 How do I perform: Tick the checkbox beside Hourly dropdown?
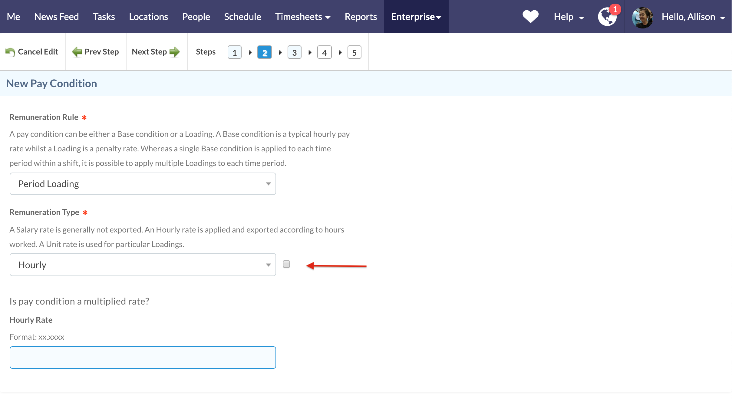point(286,264)
